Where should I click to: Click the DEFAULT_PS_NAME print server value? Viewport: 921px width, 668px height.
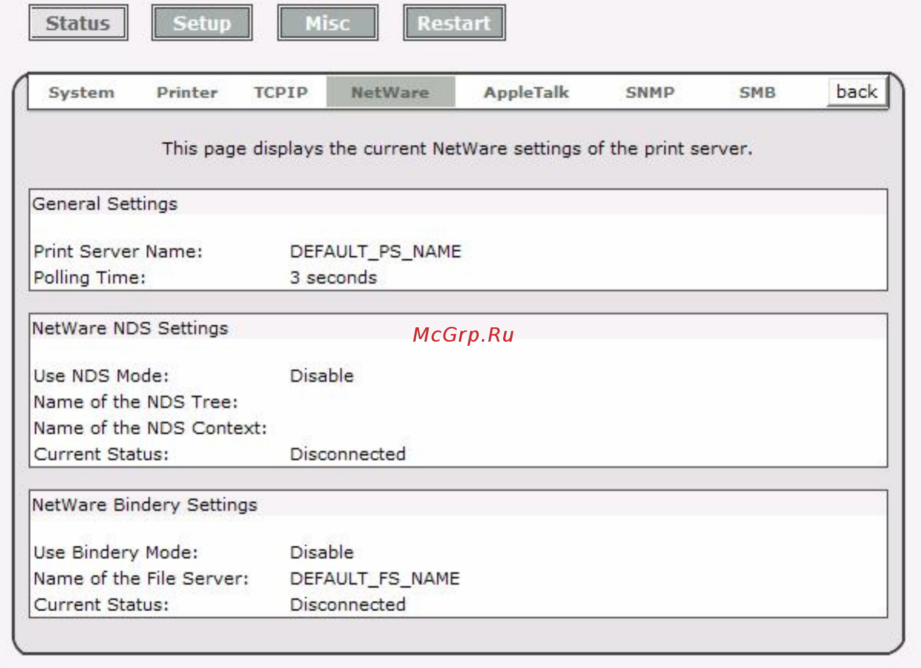pyautogui.click(x=375, y=252)
